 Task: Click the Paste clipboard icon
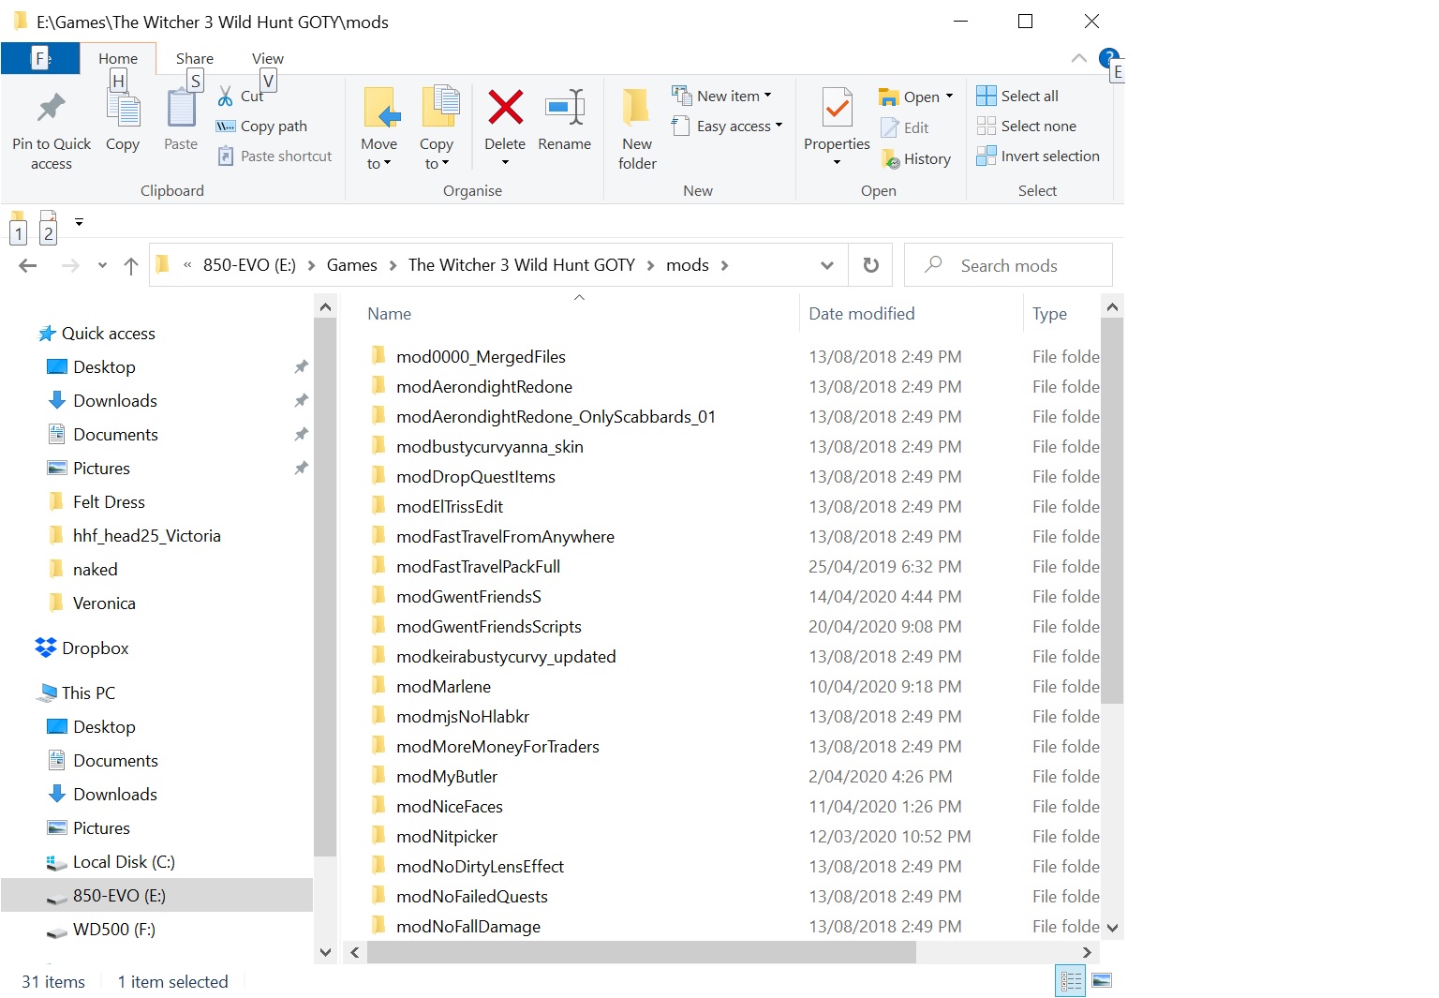coord(181,108)
